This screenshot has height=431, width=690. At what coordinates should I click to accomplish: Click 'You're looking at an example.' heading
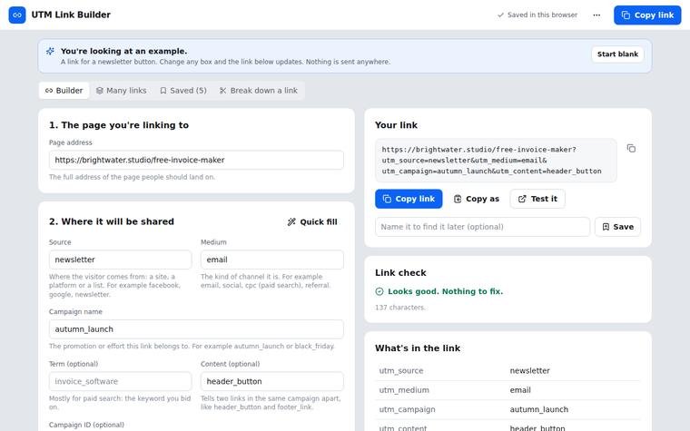pos(124,52)
